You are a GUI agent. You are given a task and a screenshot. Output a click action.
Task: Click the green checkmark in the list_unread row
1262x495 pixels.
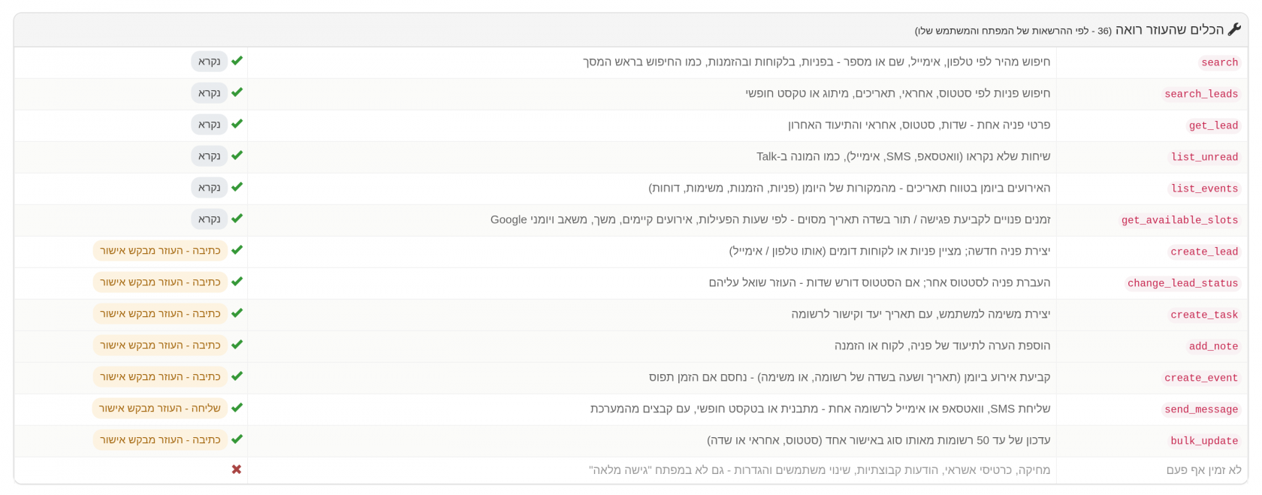click(x=237, y=155)
